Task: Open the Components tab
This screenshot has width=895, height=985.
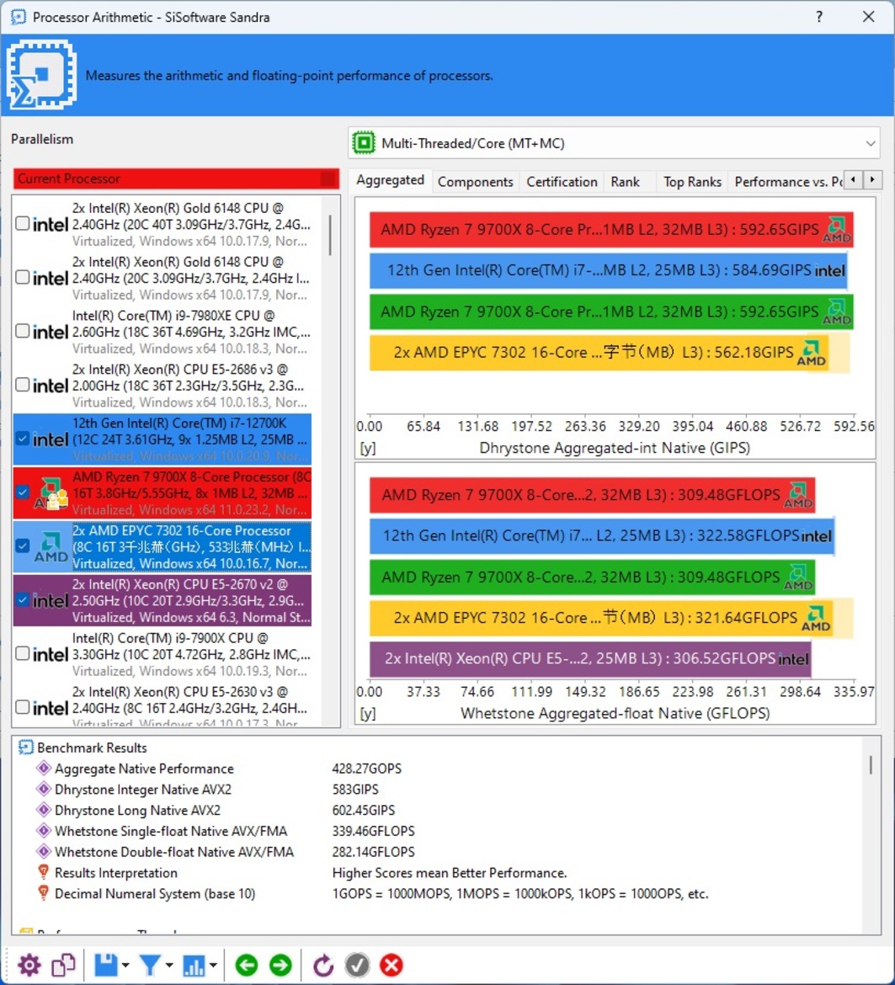Action: (476, 182)
